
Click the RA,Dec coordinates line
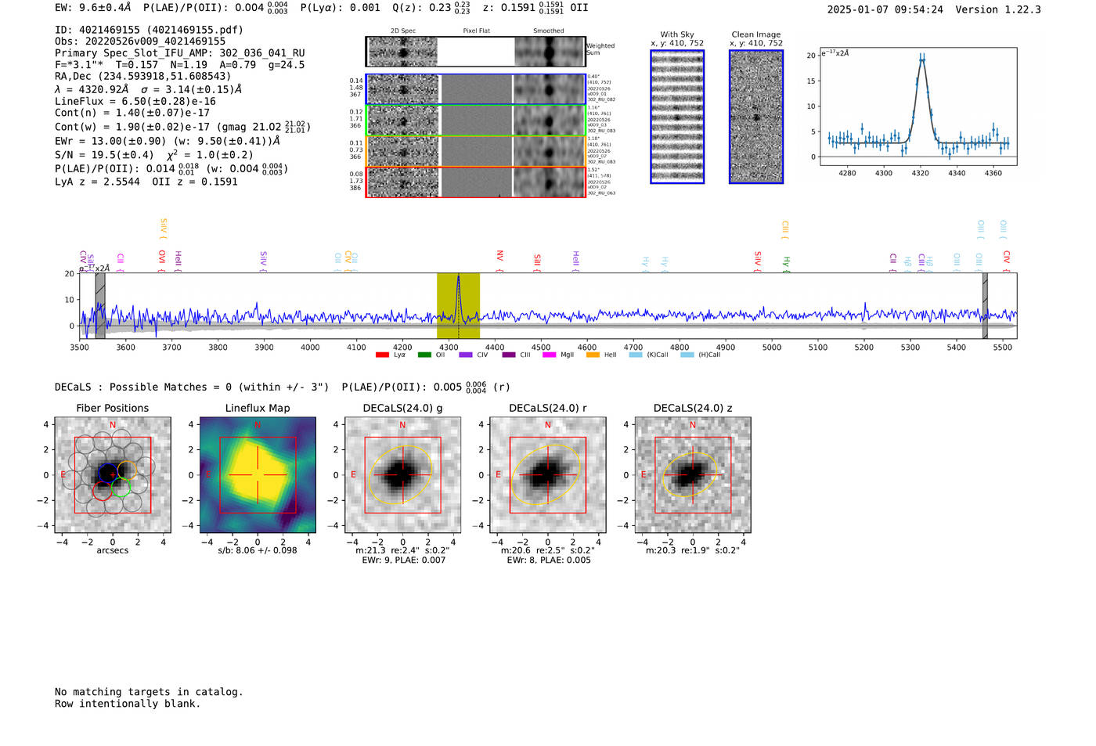pyautogui.click(x=143, y=76)
